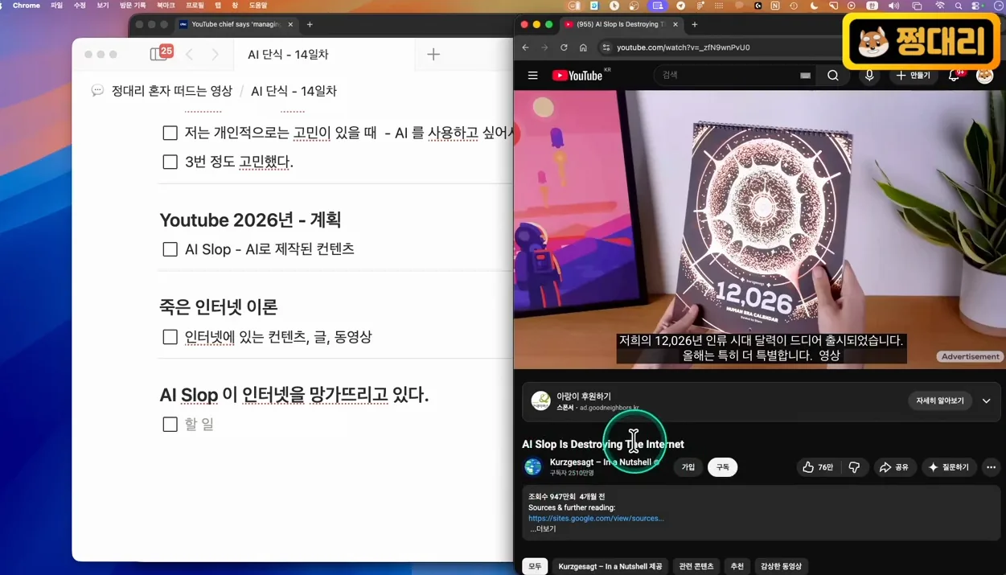Check the 'AI Slop - AI로 제작된 컨텐츠' checkbox

click(x=170, y=249)
